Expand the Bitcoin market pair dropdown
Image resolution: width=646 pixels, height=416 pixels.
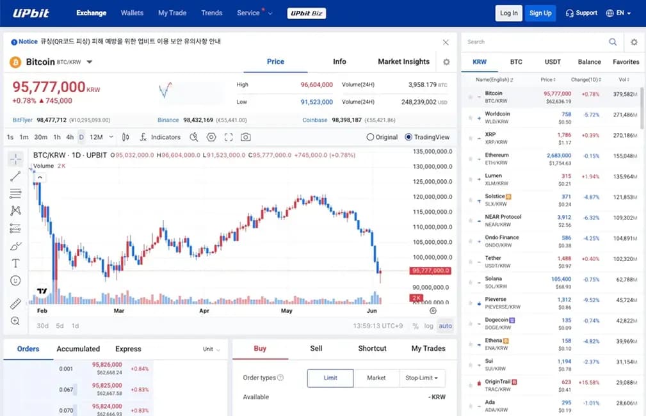[90, 62]
